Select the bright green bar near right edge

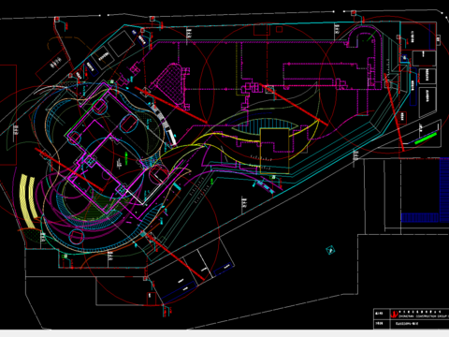tap(426, 139)
